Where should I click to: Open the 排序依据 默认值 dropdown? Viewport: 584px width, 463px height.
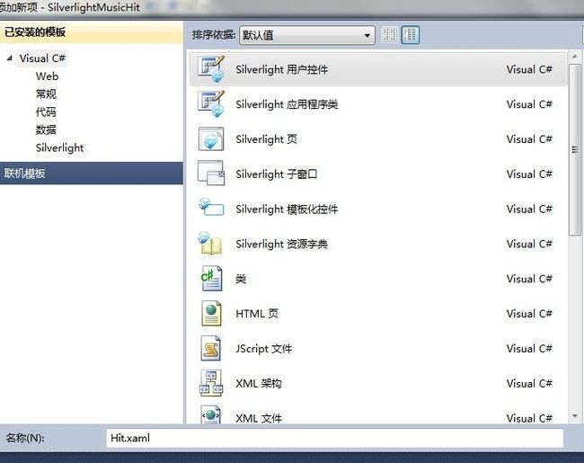(307, 35)
